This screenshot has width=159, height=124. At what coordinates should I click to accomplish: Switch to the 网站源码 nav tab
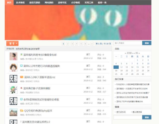pos(49,3)
